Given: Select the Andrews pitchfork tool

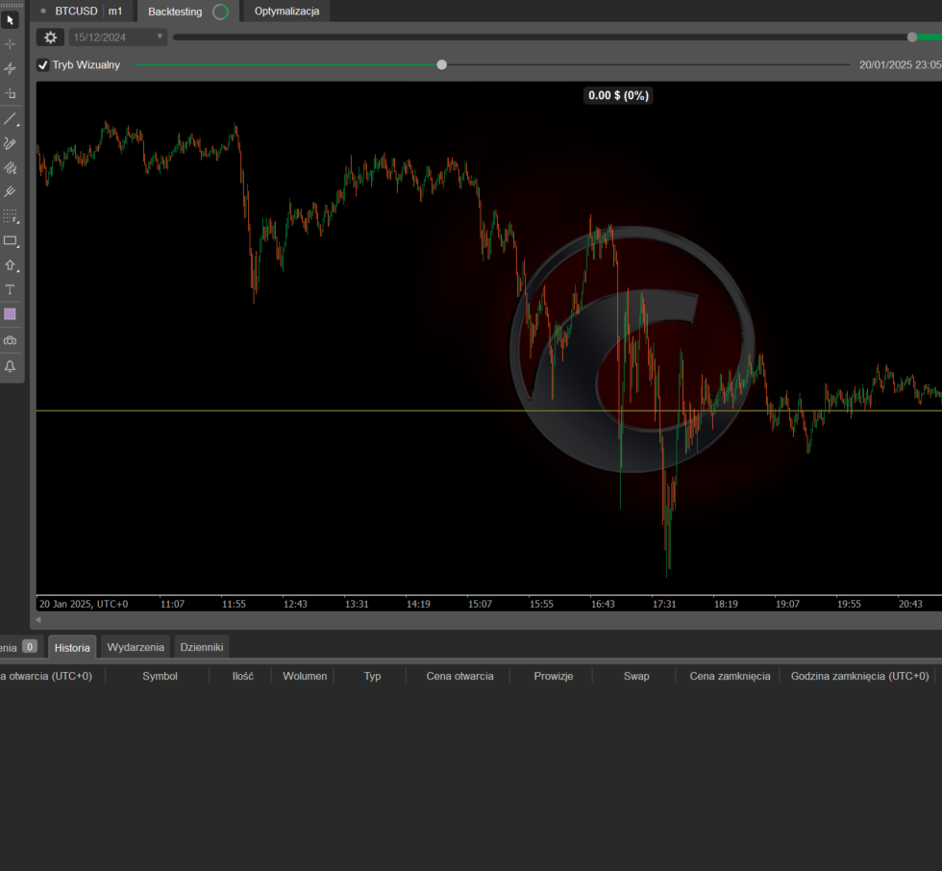Looking at the screenshot, I should (x=11, y=192).
